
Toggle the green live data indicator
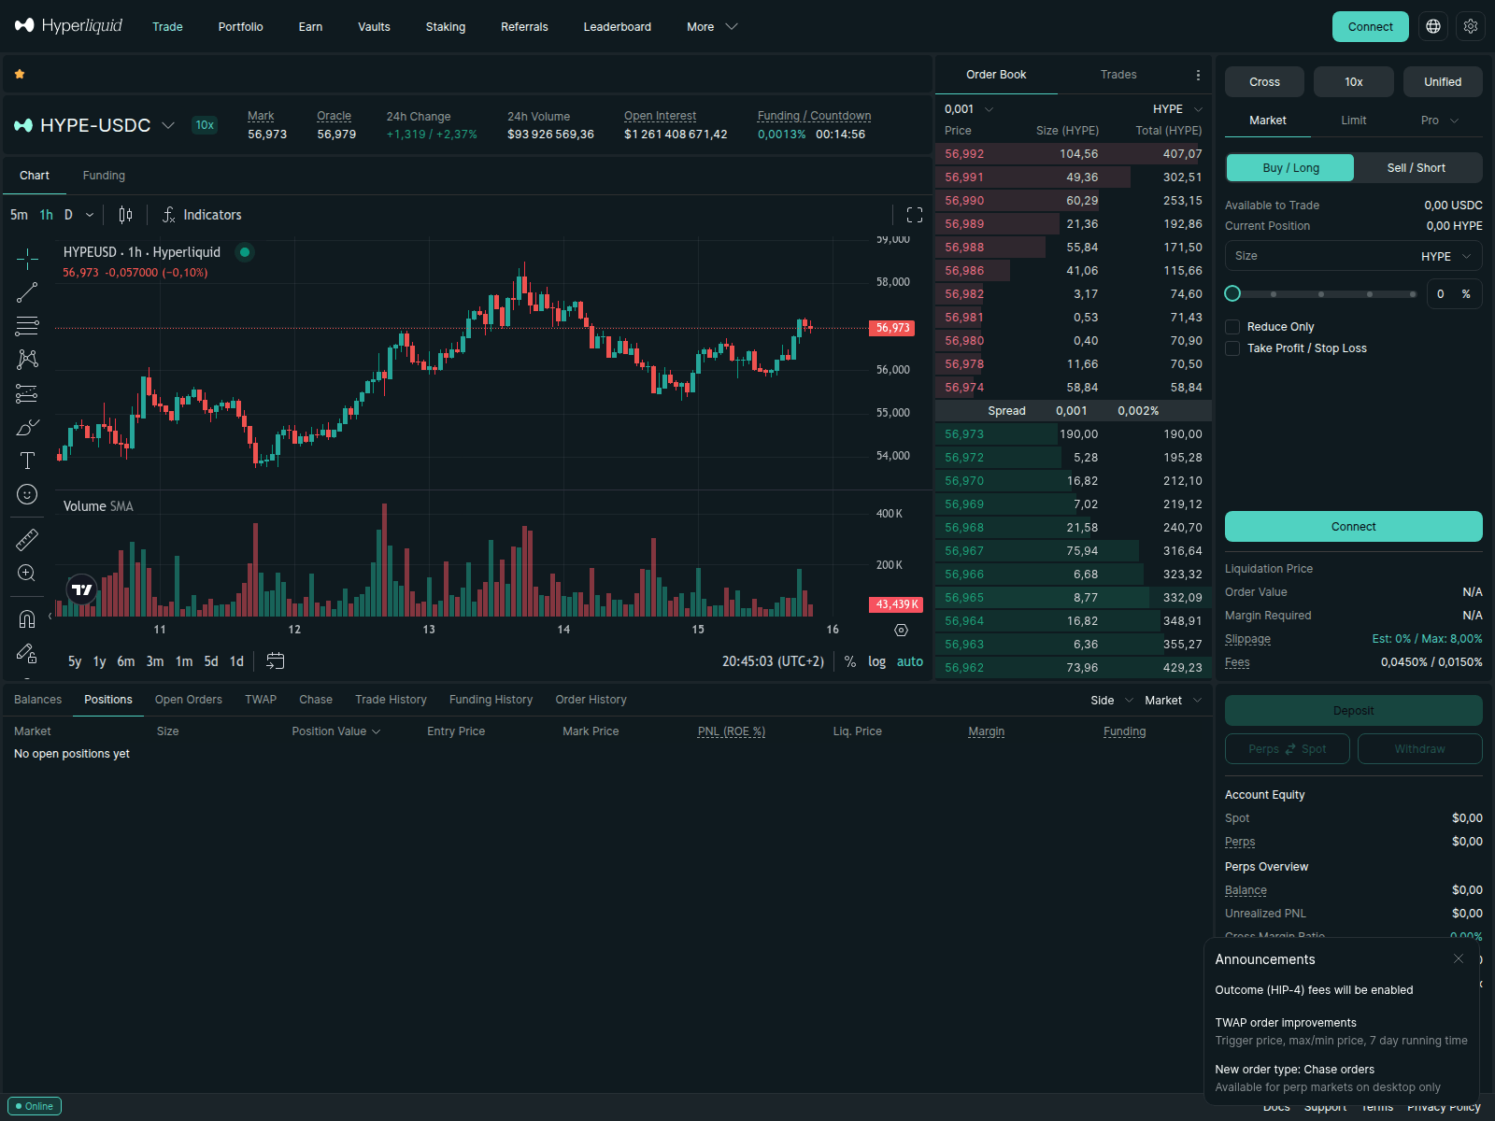tap(245, 252)
